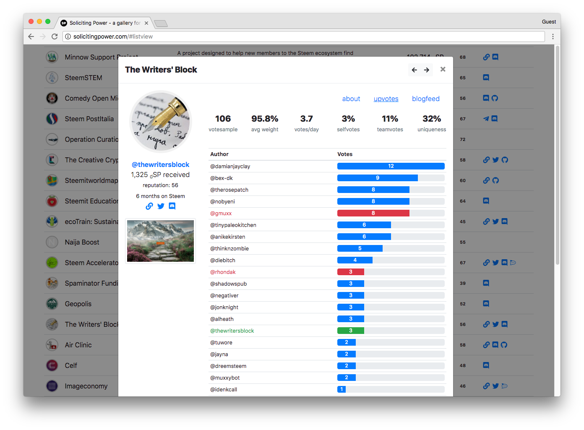
Task: Select the Soliciting Power browser tab
Action: click(105, 23)
